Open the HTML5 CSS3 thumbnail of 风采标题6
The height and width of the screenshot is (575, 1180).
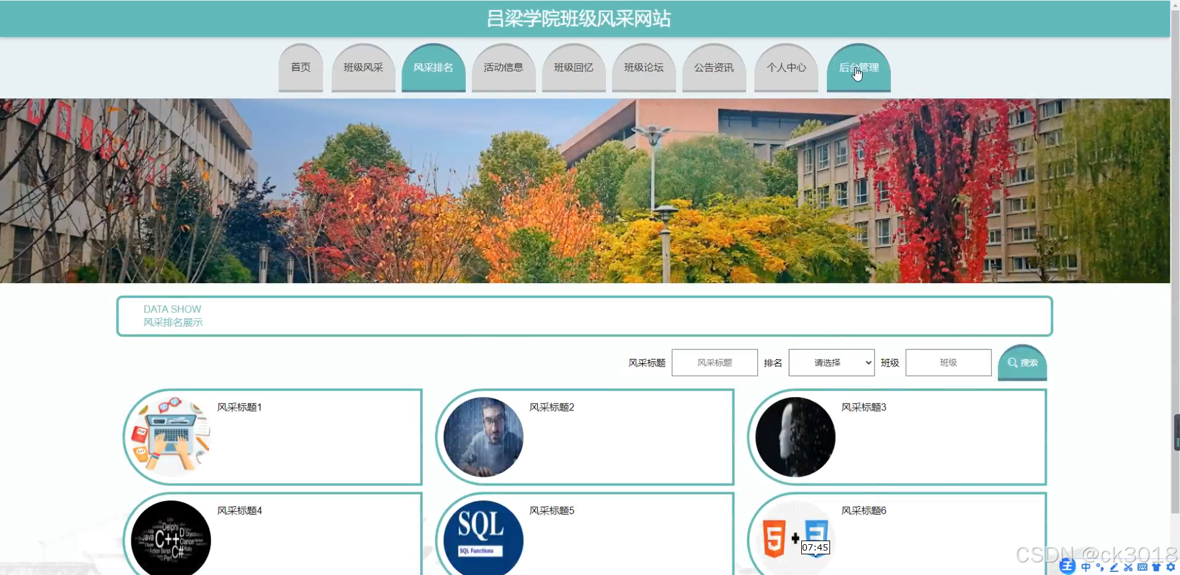click(x=795, y=539)
